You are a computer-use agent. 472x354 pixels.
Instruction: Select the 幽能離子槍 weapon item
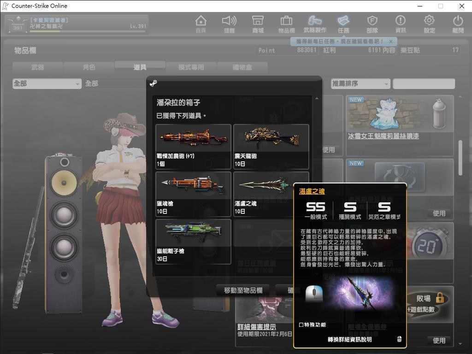(193, 242)
